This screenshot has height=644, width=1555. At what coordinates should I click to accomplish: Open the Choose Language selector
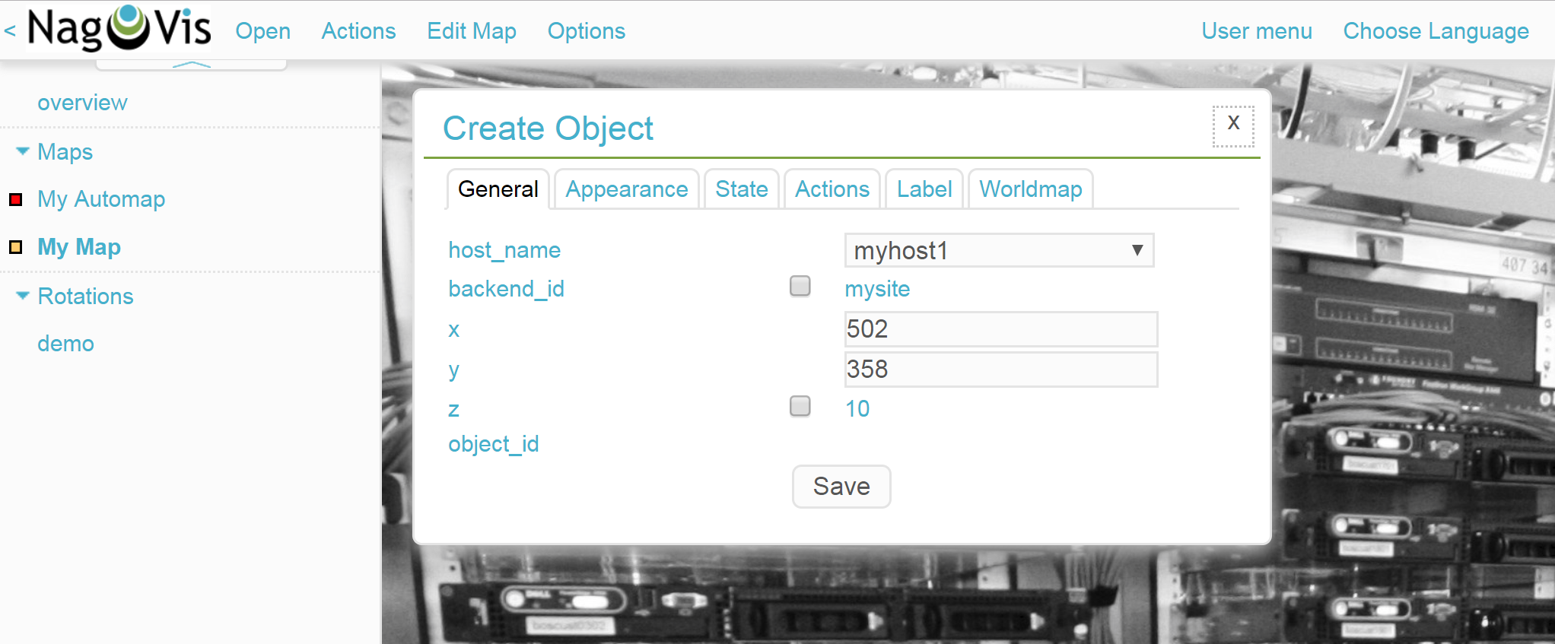pyautogui.click(x=1436, y=30)
